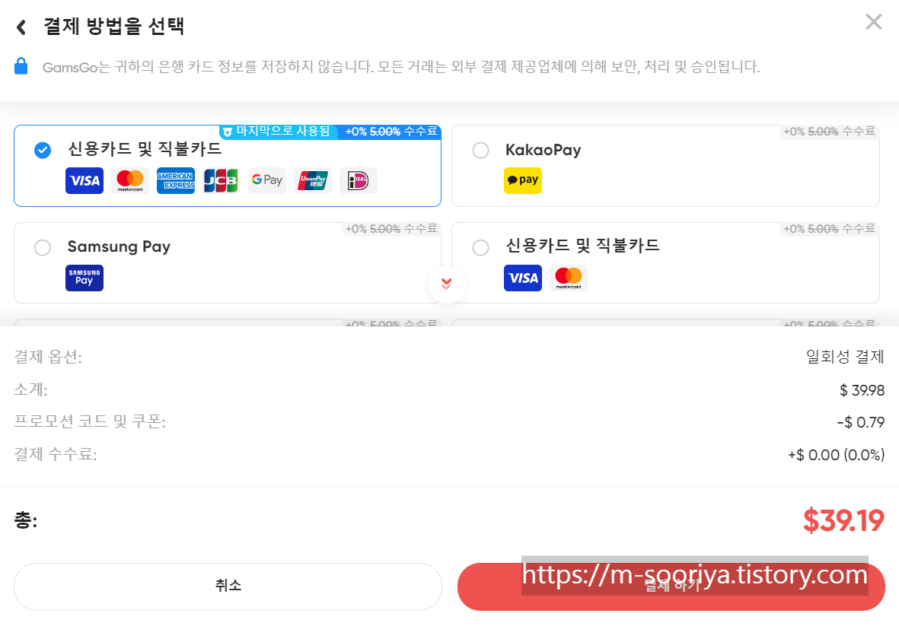Click the fee label on KakaoPay card
Screen dimensions: 899x626
coord(829,132)
